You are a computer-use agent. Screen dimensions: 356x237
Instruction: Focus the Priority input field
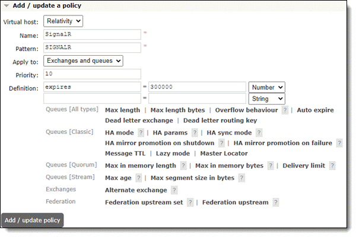[92, 74]
